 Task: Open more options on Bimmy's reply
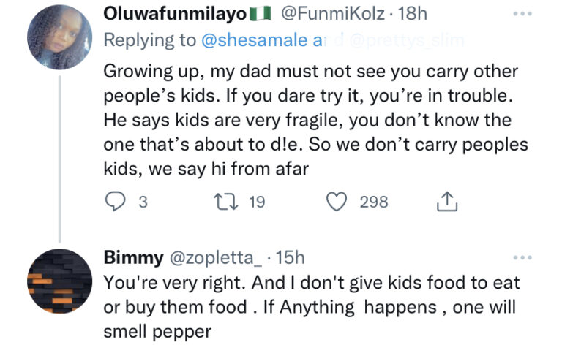(521, 257)
